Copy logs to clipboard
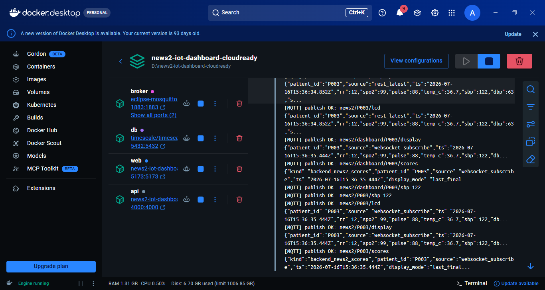This screenshot has height=290, width=545. coord(531,142)
